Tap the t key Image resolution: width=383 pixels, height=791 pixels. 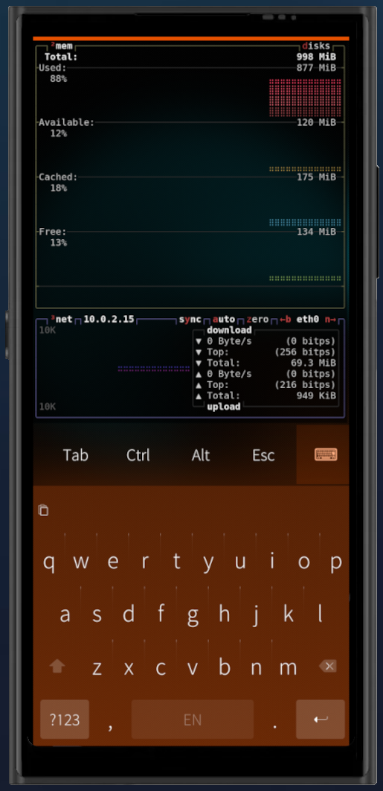coord(176,562)
